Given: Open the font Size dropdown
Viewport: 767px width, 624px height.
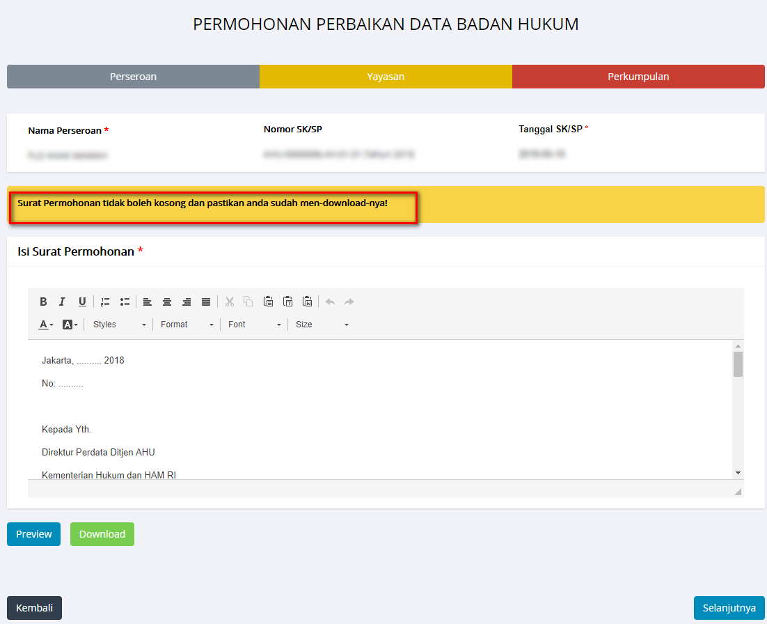Looking at the screenshot, I should click(x=321, y=325).
